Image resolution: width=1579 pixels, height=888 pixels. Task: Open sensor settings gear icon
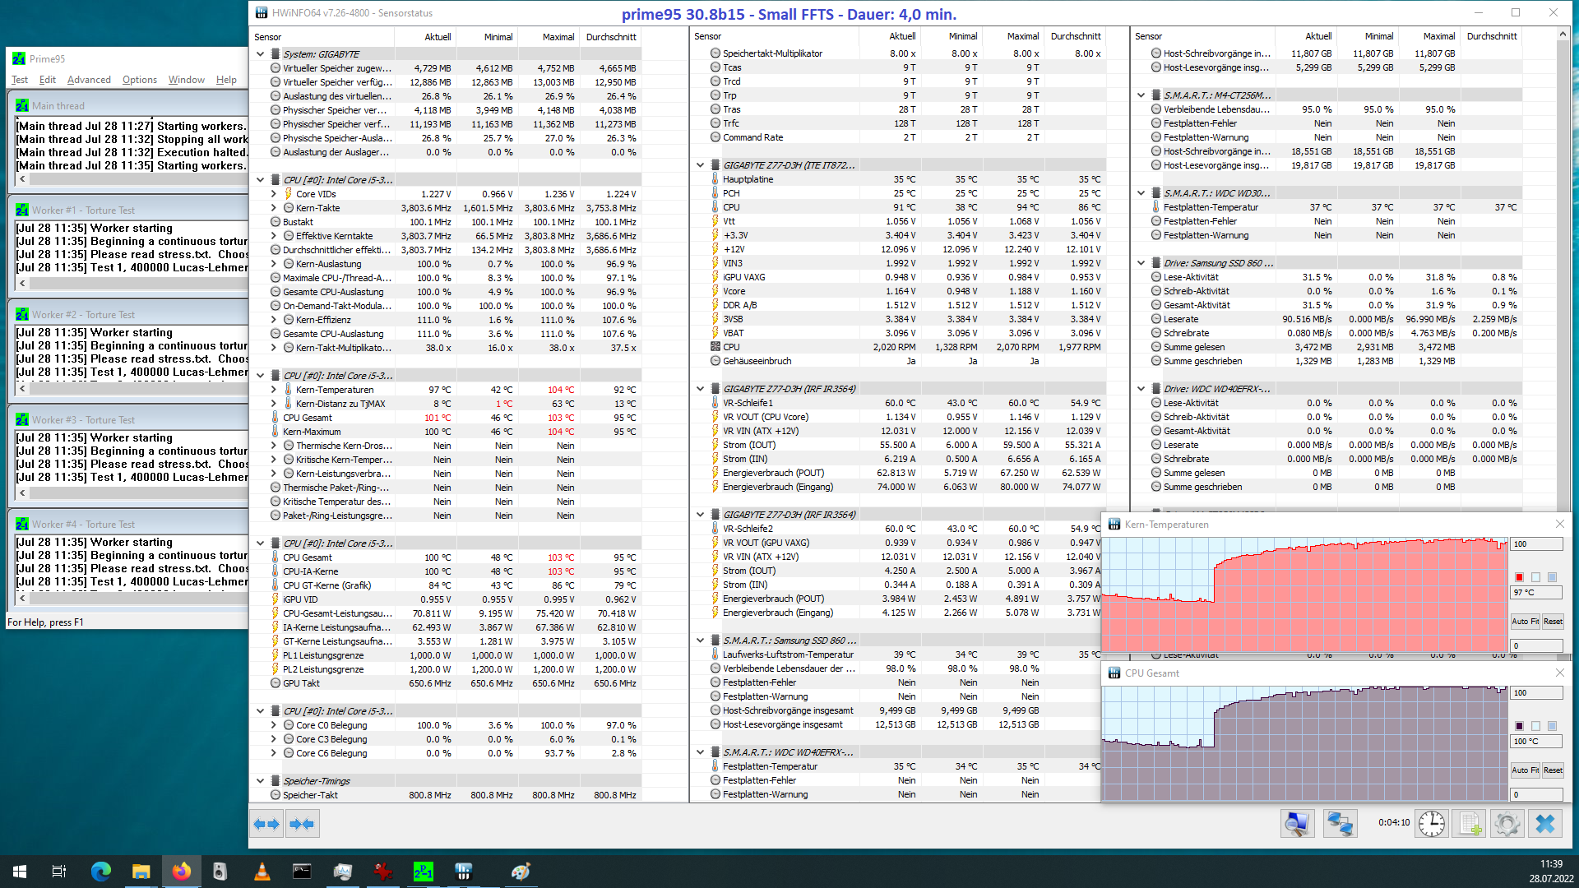(1507, 824)
